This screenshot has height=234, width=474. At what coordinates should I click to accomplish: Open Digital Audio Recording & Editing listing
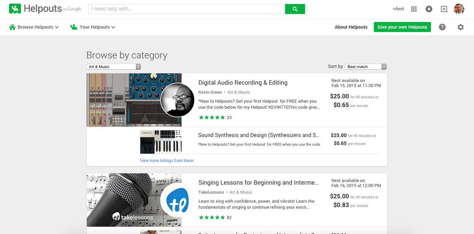243,82
